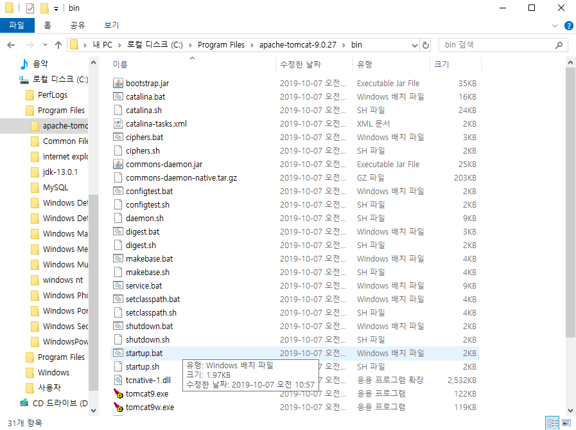Expand the ribbon with the chevron

[555, 25]
